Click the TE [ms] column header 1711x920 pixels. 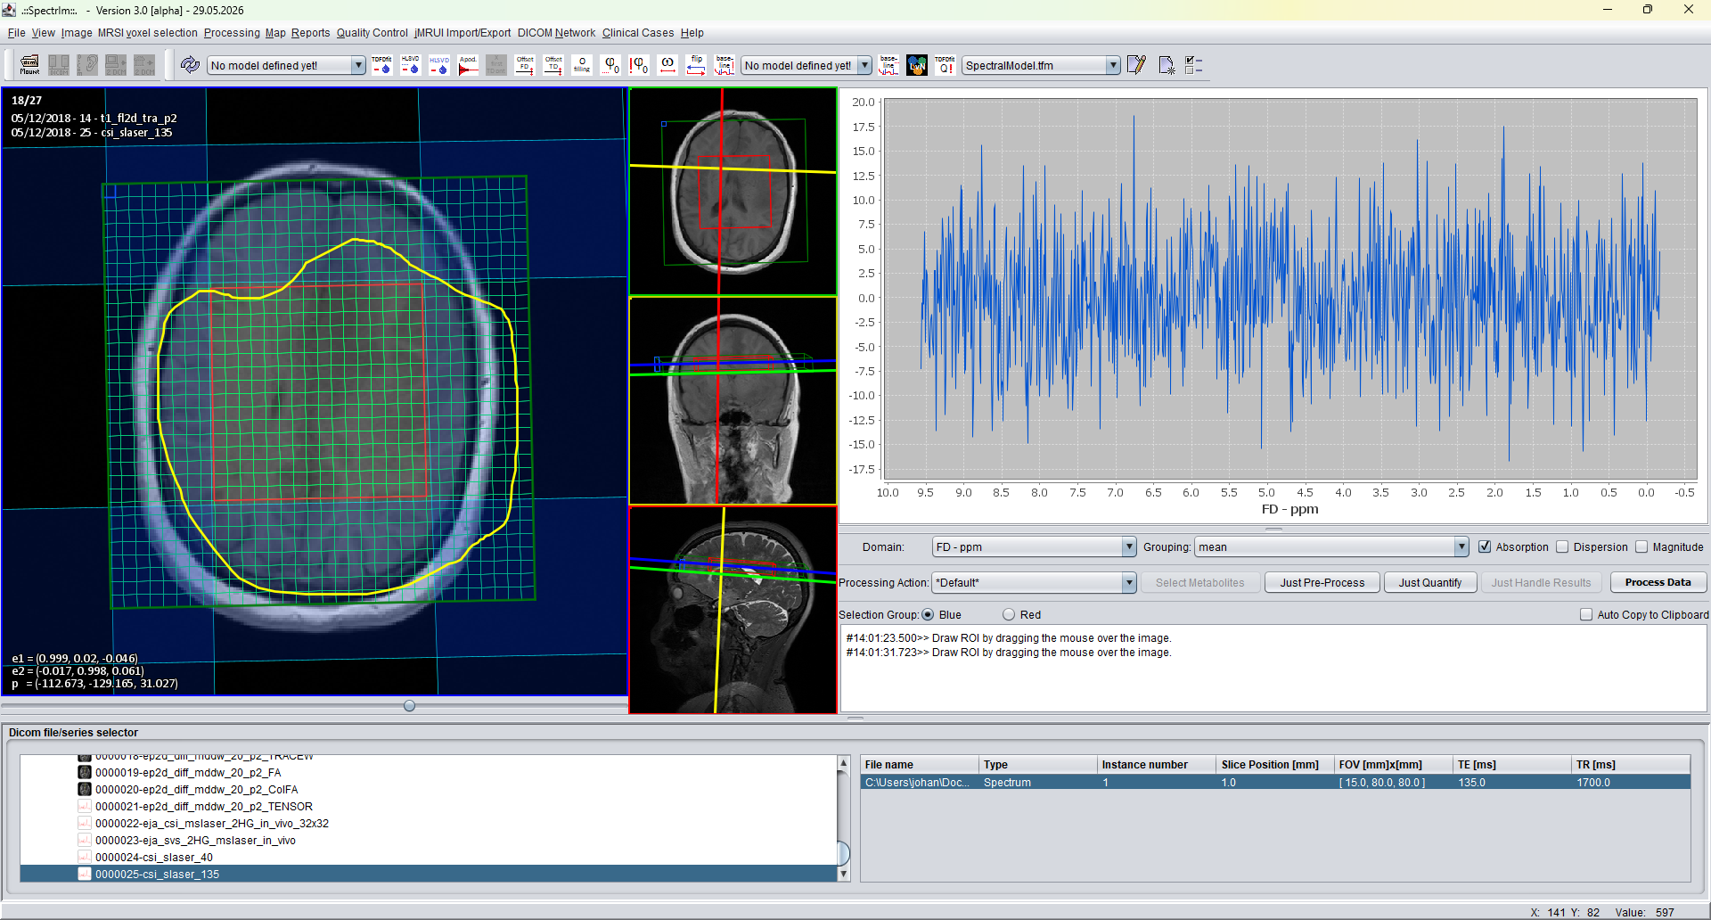coord(1510,765)
